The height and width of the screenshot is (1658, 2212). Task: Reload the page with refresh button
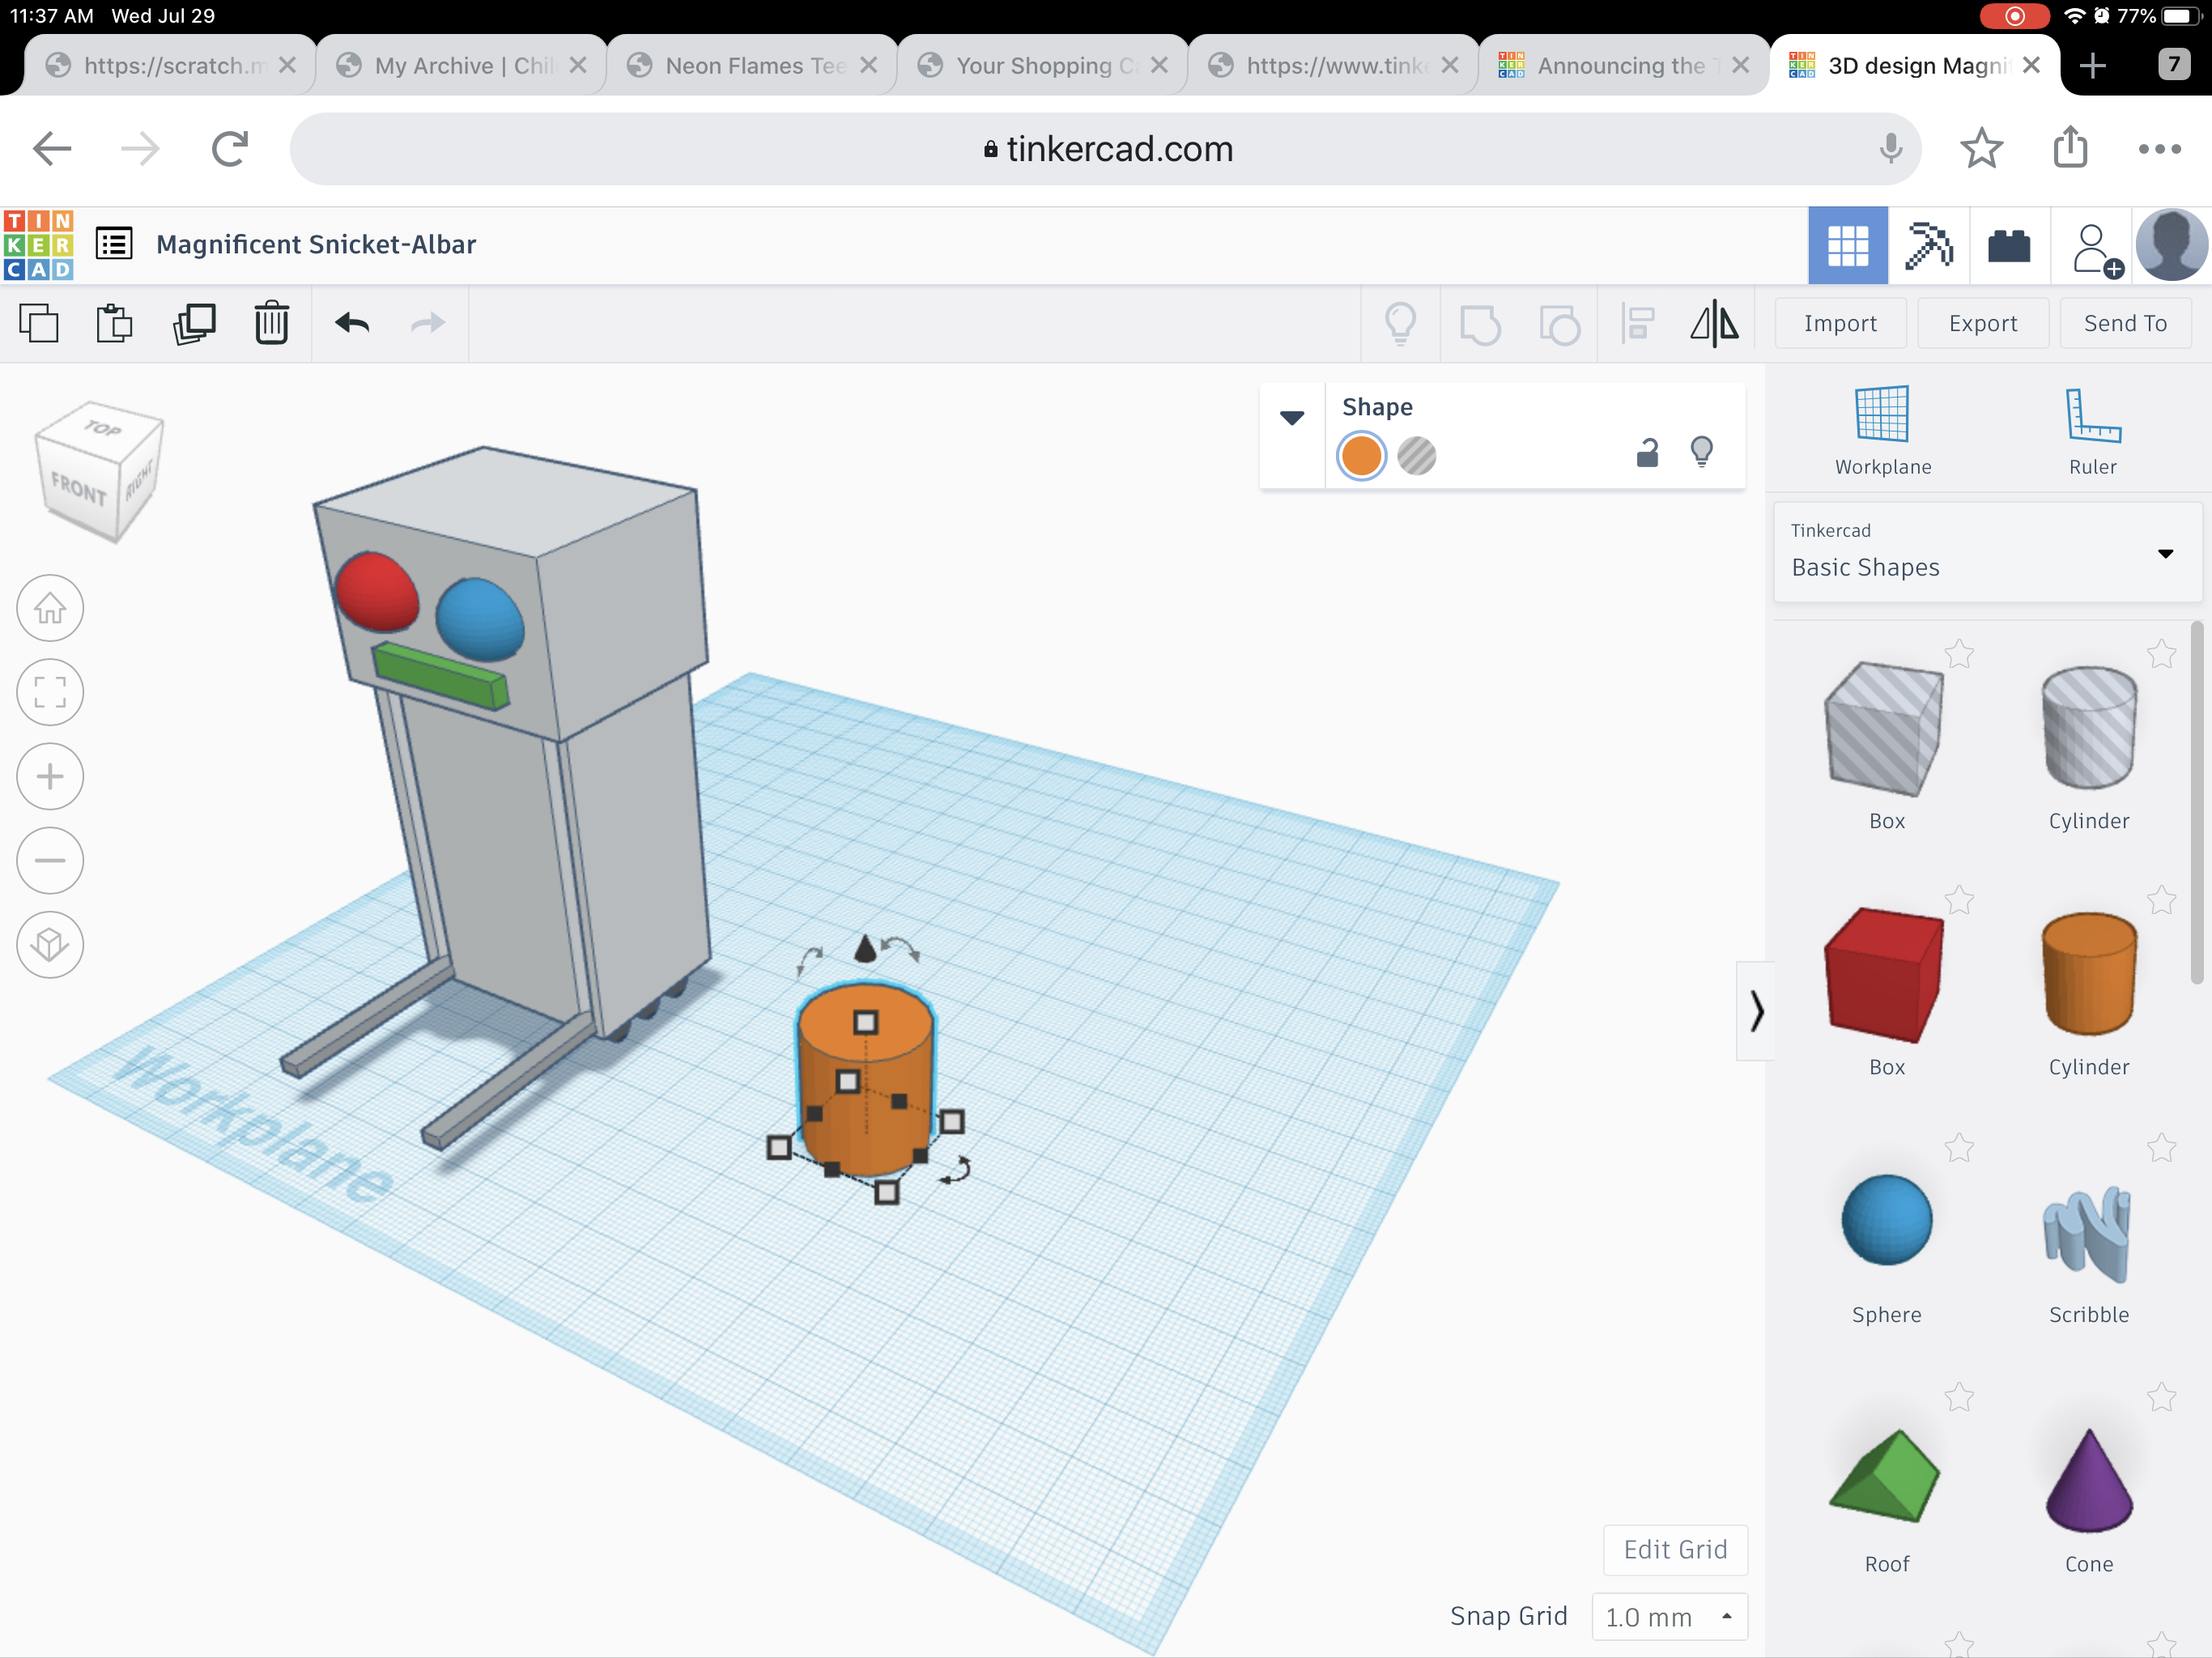click(x=230, y=149)
